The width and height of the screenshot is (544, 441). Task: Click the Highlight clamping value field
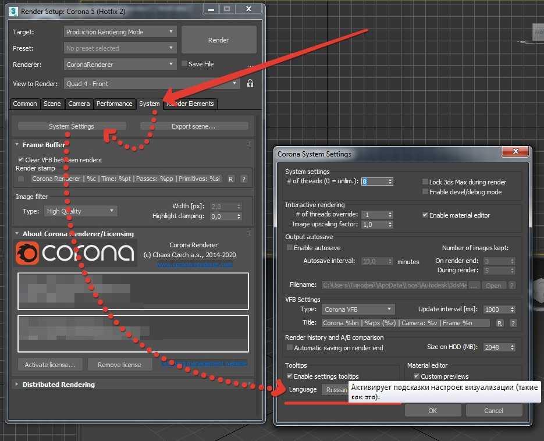pos(223,216)
